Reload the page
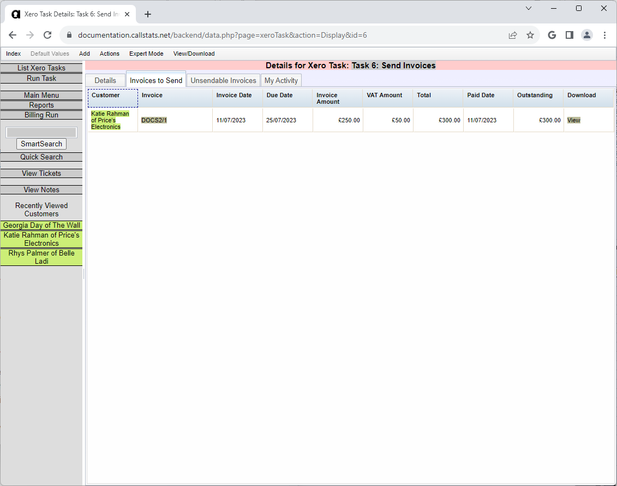The width and height of the screenshot is (617, 486). 47,34
